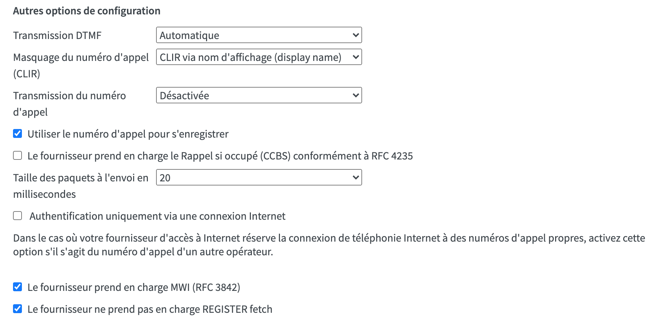Image resolution: width=653 pixels, height=321 pixels.
Task: Open the Transmission DTMF dropdown set to Automatique
Action: (x=259, y=35)
